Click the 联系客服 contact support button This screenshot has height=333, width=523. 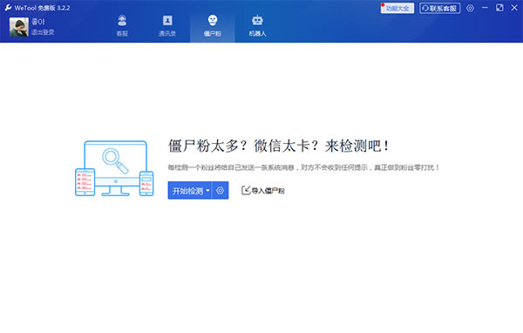pos(440,8)
